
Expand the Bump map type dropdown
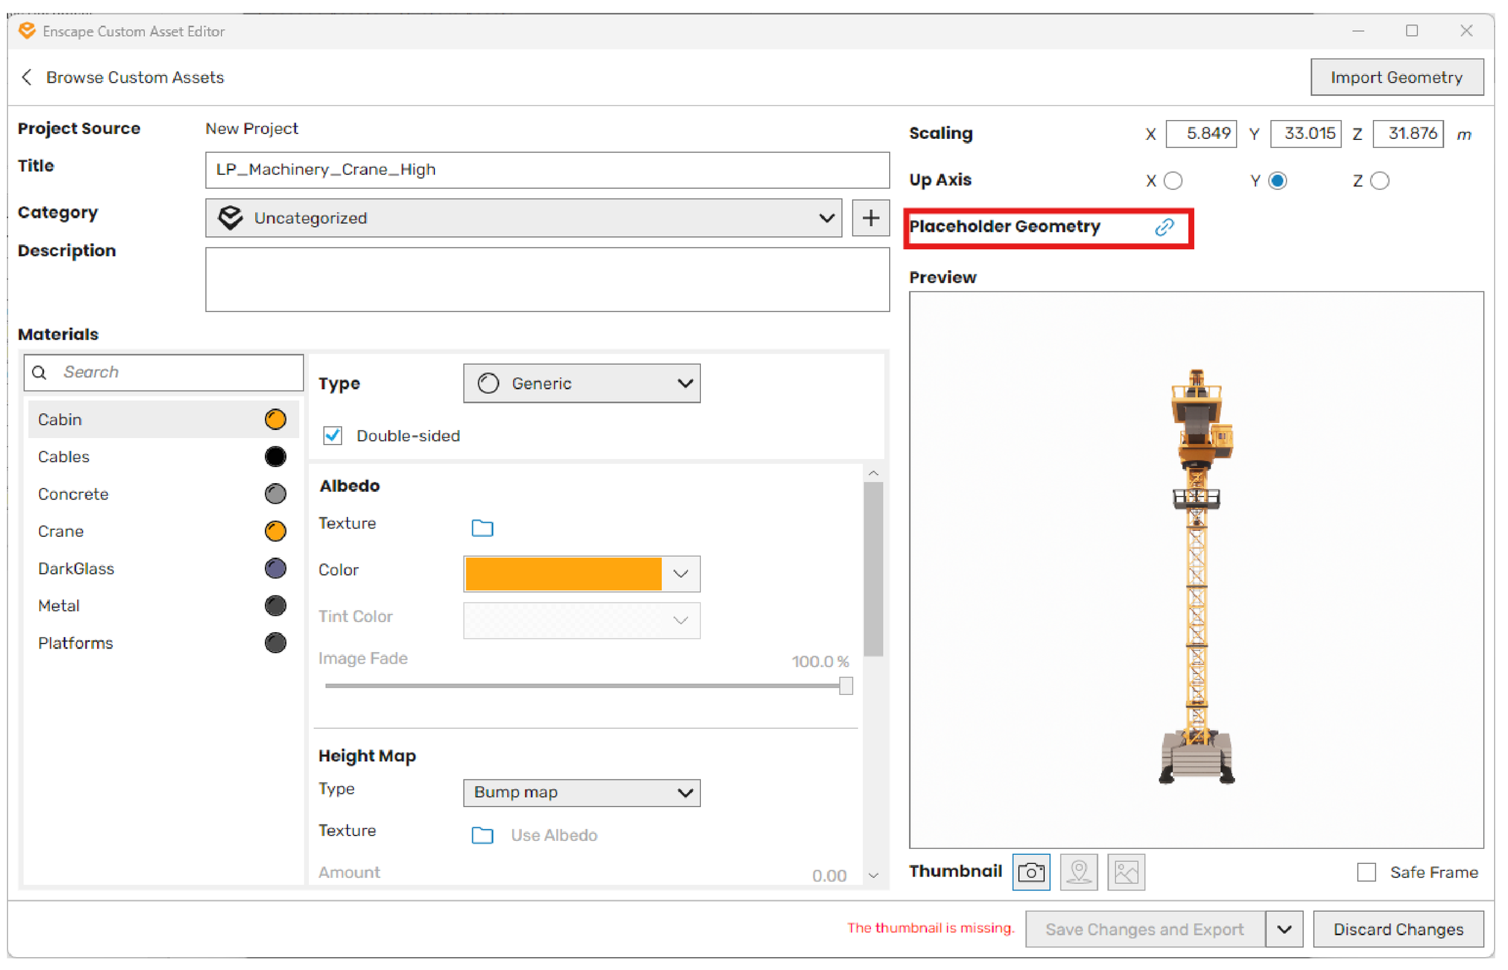coord(581,793)
